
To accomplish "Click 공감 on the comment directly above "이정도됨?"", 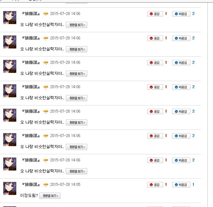I will click(x=155, y=160).
